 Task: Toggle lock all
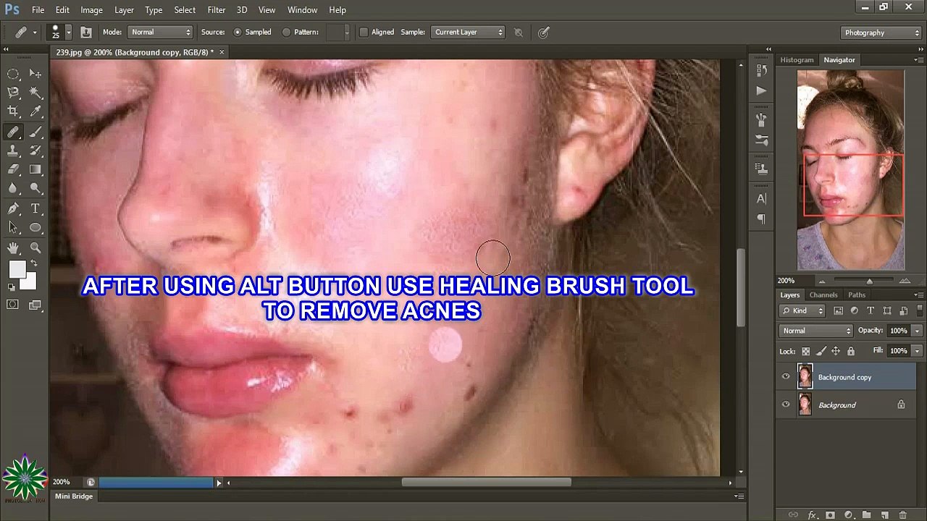851,351
